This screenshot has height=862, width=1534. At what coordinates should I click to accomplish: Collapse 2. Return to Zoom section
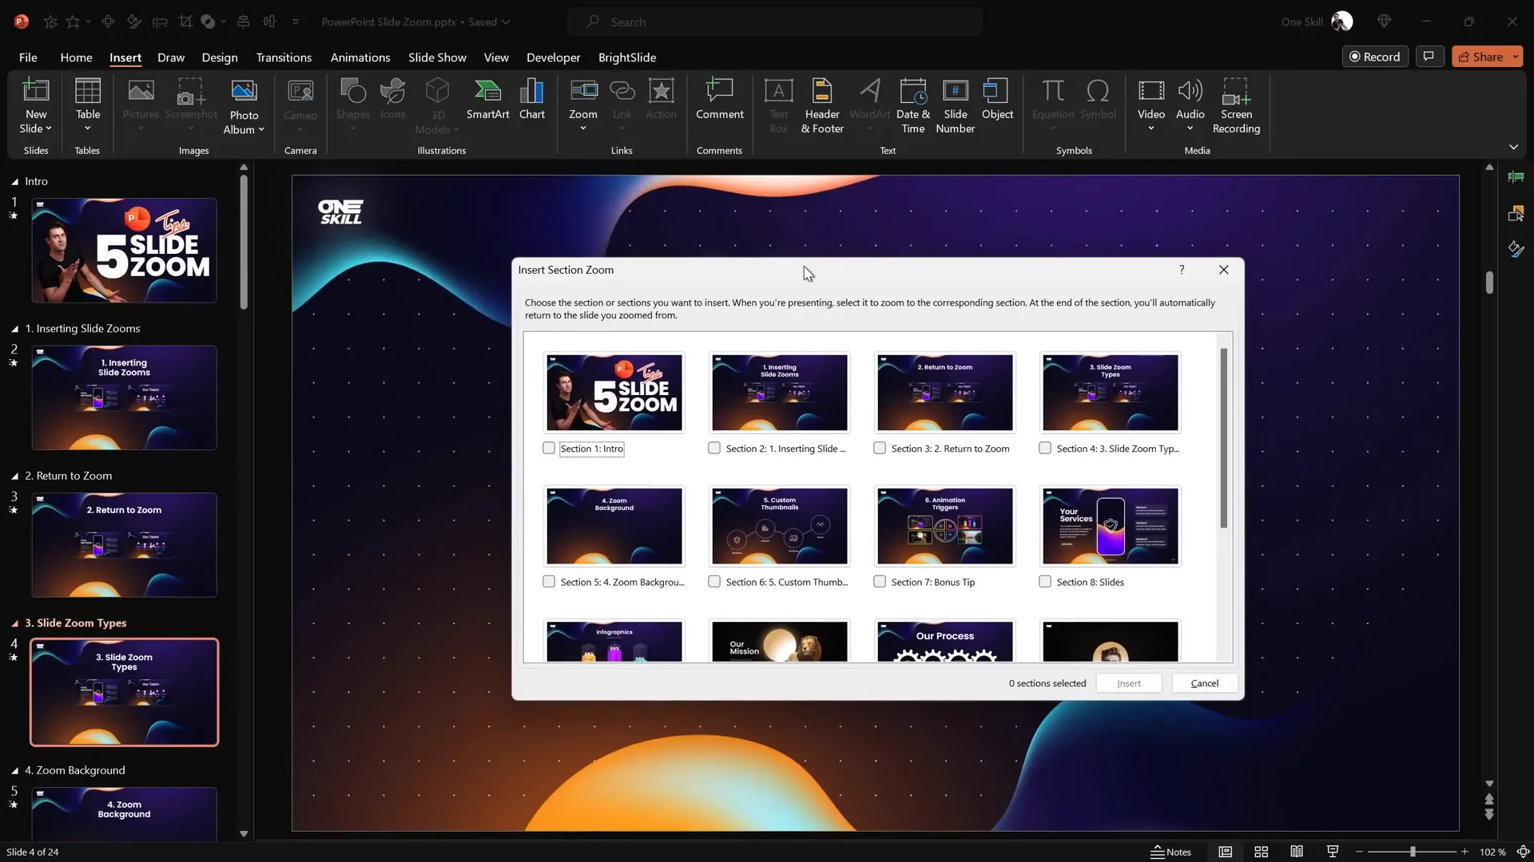click(x=14, y=476)
